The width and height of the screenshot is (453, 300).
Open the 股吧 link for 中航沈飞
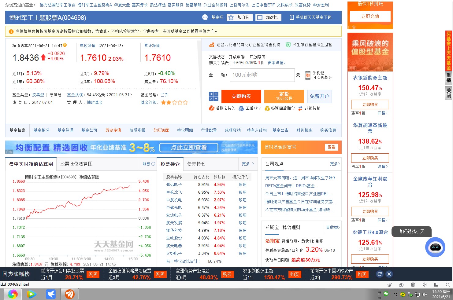243,192
